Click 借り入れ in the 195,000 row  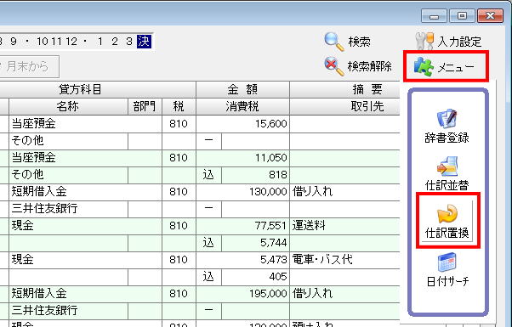click(312, 293)
